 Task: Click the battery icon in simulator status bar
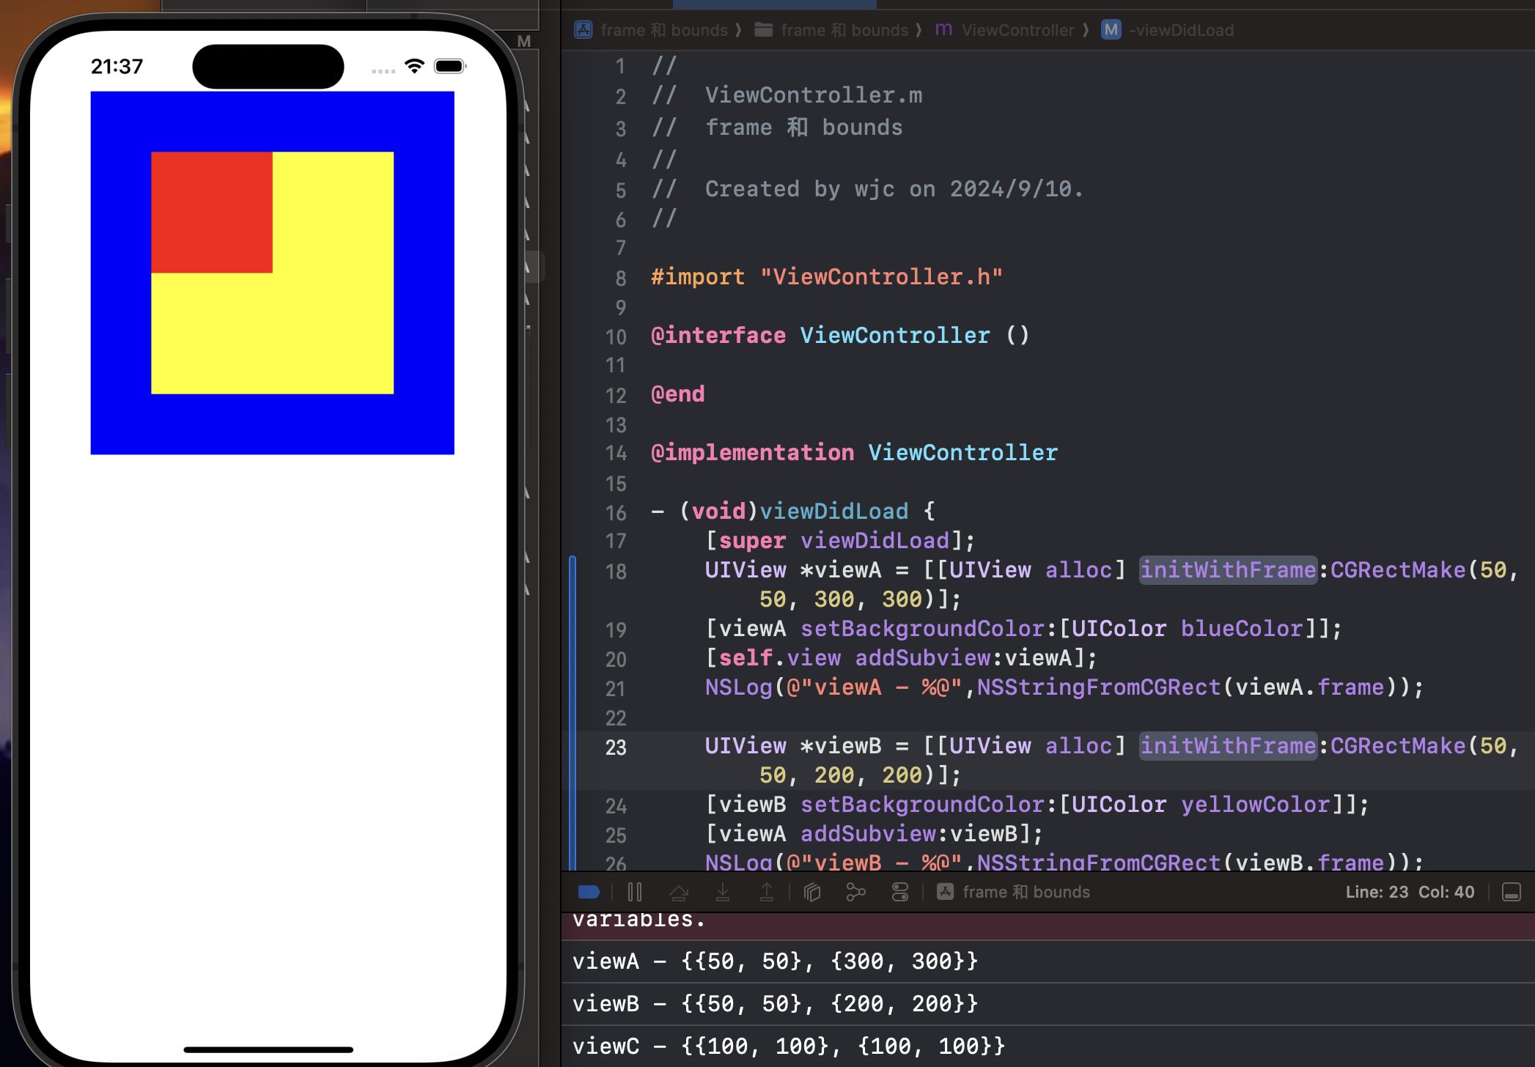tap(450, 66)
